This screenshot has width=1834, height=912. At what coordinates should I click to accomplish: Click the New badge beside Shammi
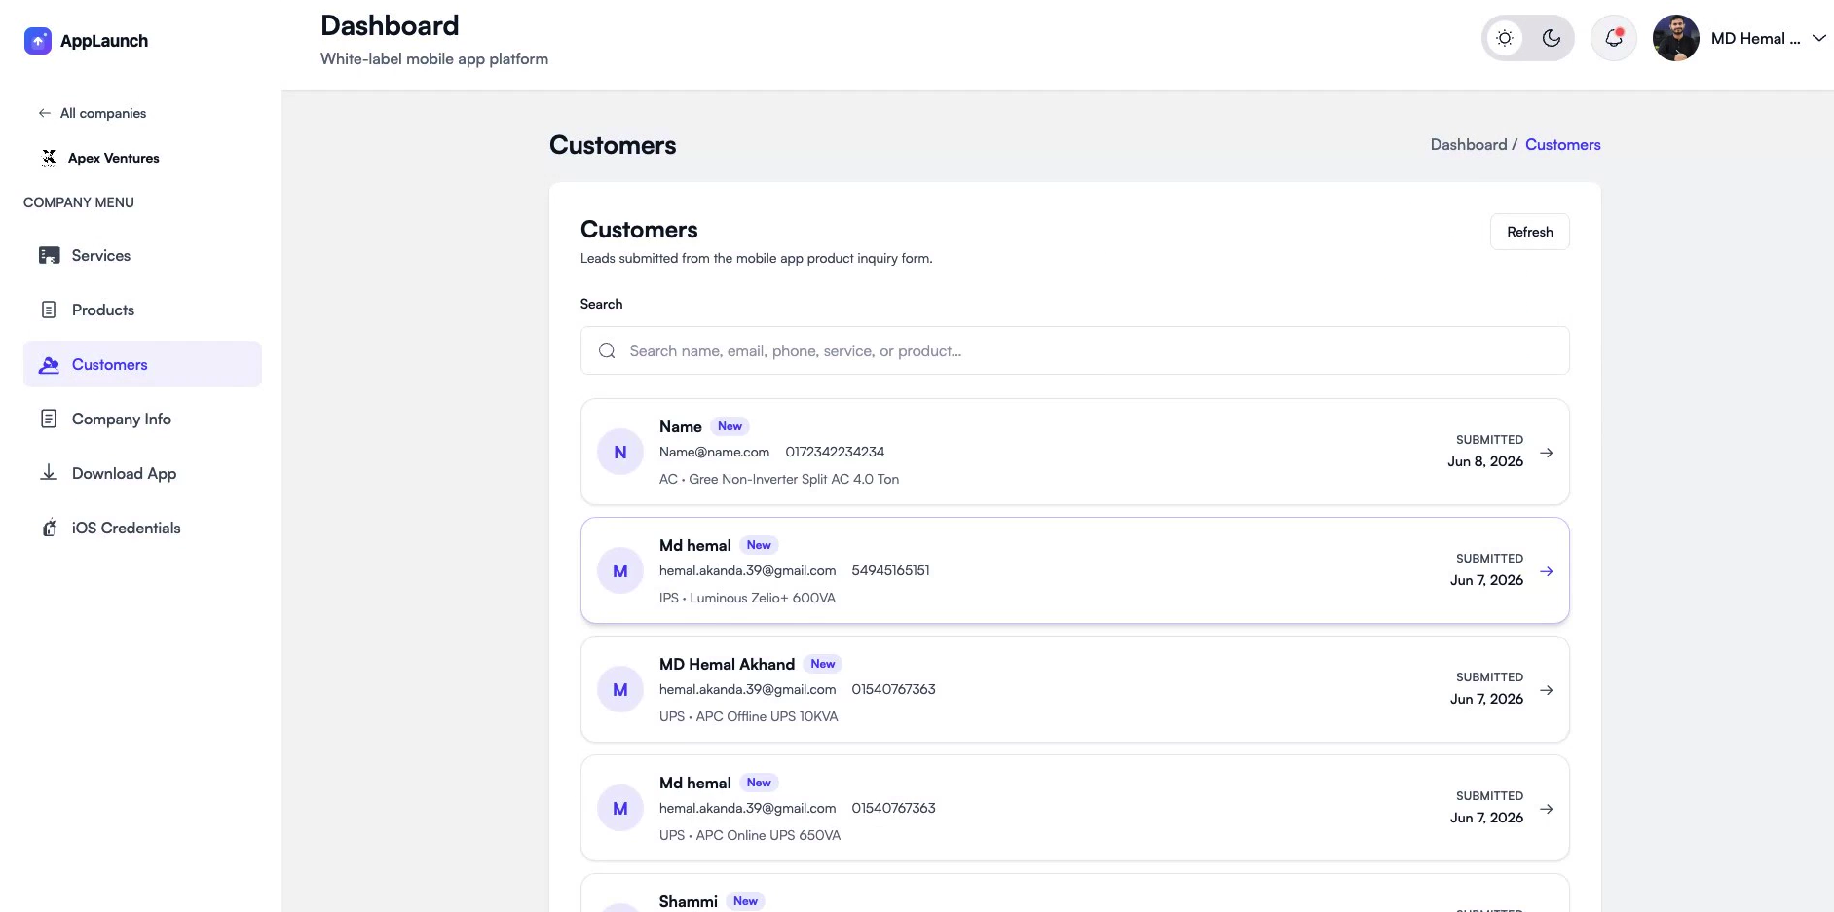[x=745, y=901]
